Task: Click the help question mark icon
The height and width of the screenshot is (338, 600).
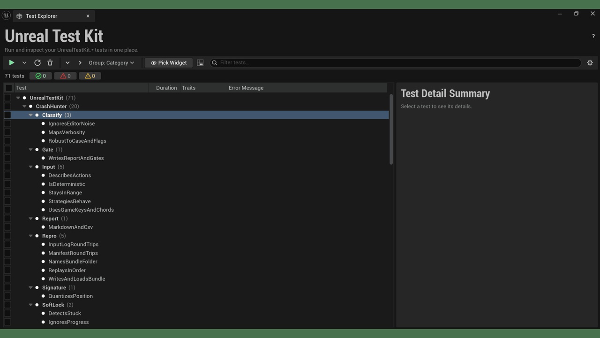Action: coord(593,36)
